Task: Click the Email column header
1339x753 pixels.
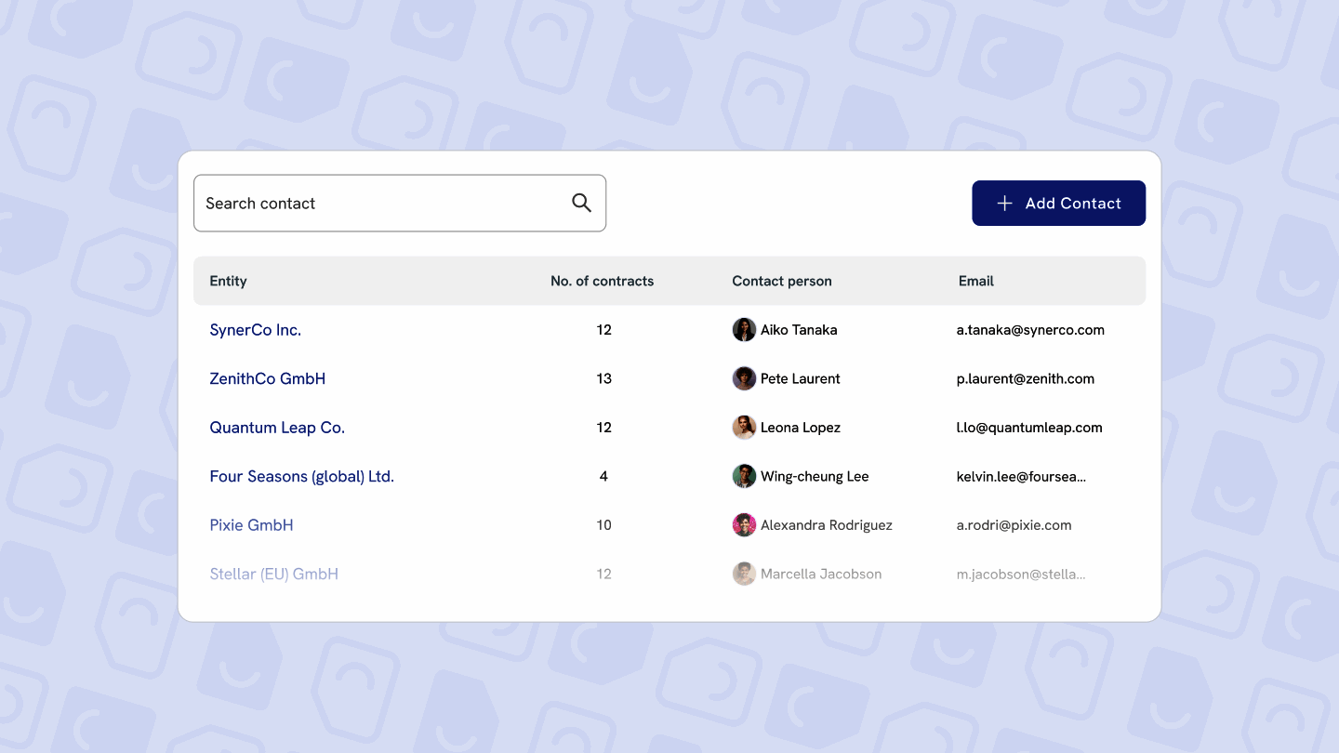Action: click(x=975, y=281)
